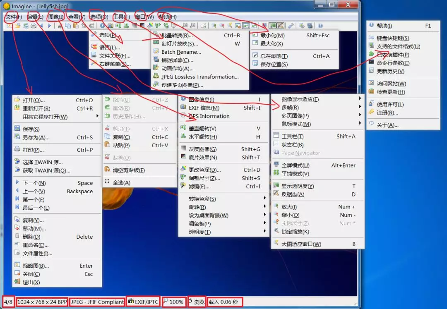Select Batch Rename... in Tools menu
The height and width of the screenshot is (309, 447).
(x=199, y=52)
